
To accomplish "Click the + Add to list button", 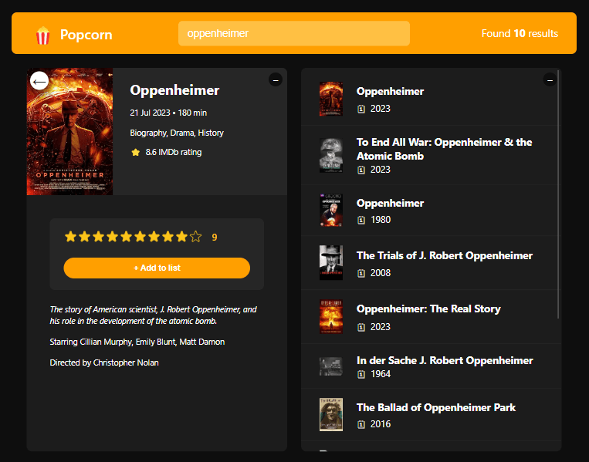I will tap(157, 268).
